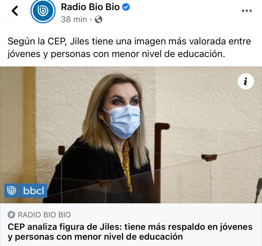Click the 38 min timestamp
The height and width of the screenshot is (246, 262).
point(74,19)
